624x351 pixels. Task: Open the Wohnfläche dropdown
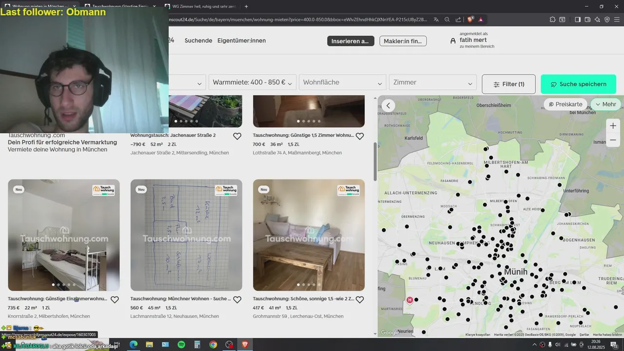coord(343,82)
